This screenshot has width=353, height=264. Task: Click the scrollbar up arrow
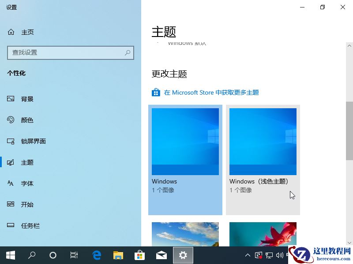point(349,45)
